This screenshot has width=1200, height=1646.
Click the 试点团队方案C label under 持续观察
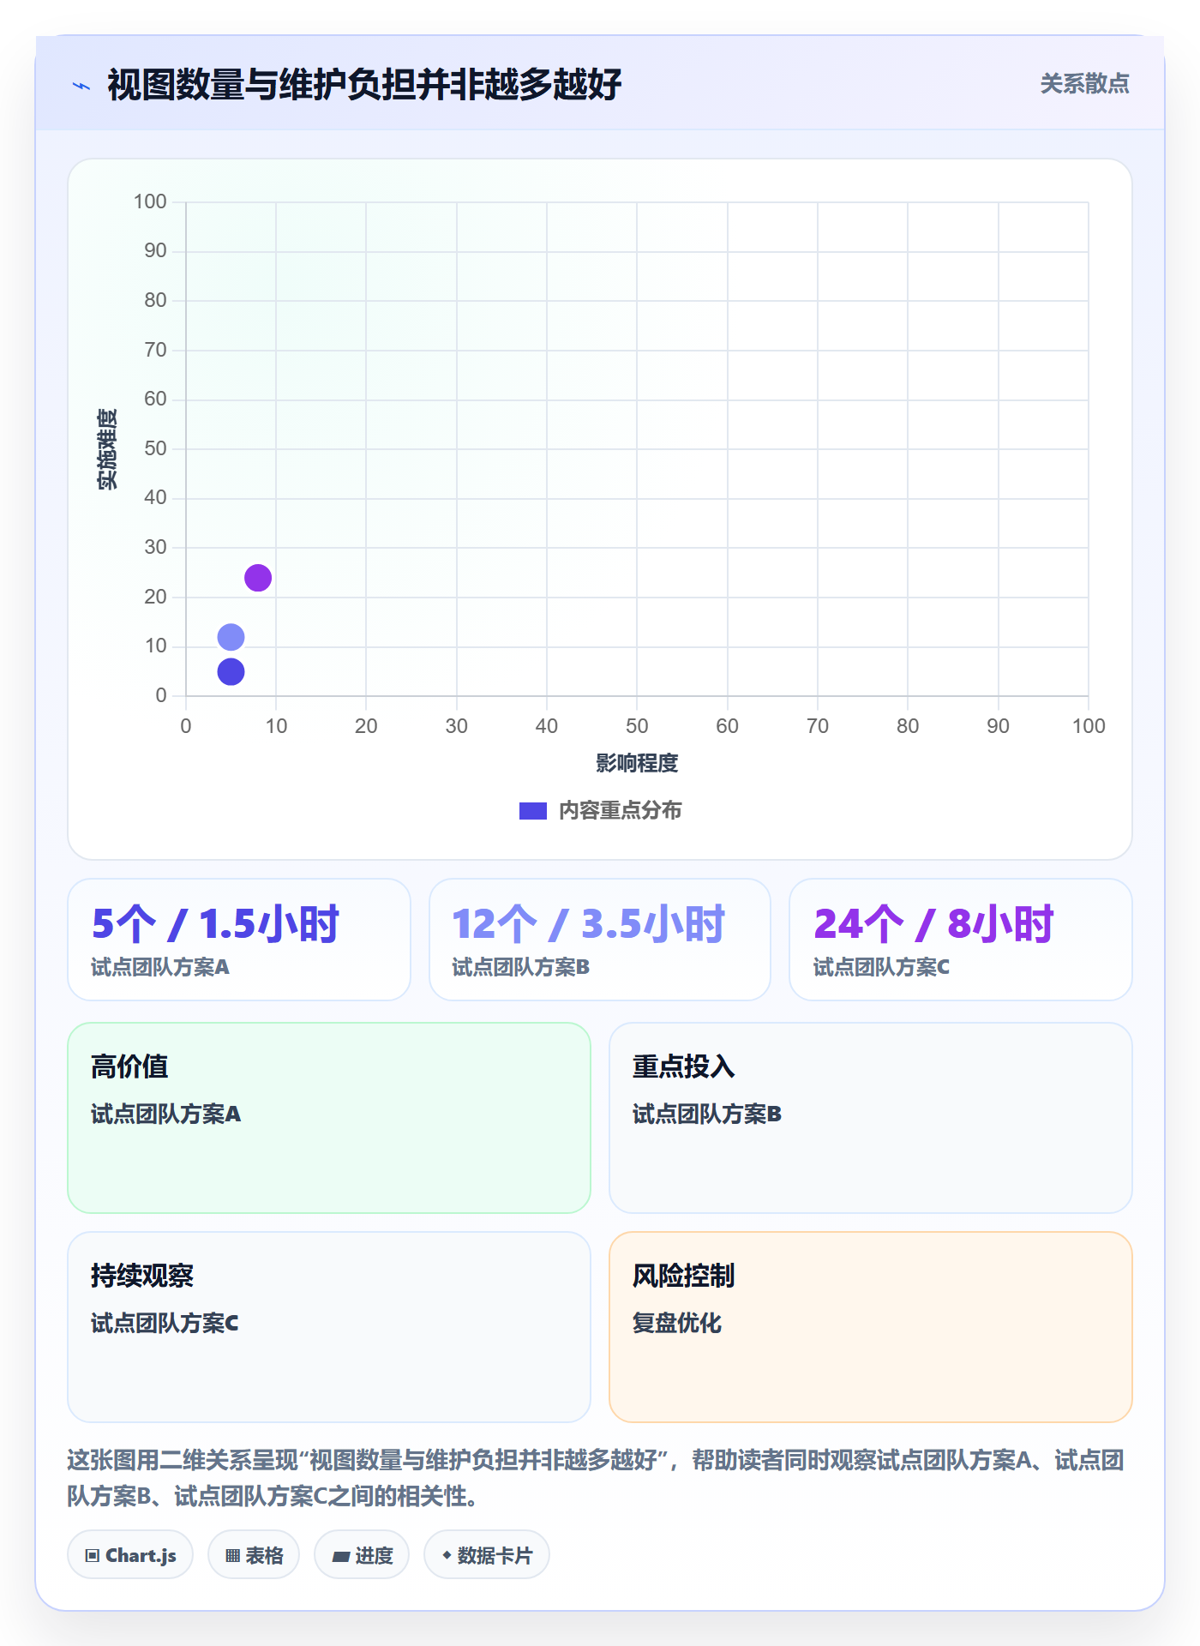[x=165, y=1323]
